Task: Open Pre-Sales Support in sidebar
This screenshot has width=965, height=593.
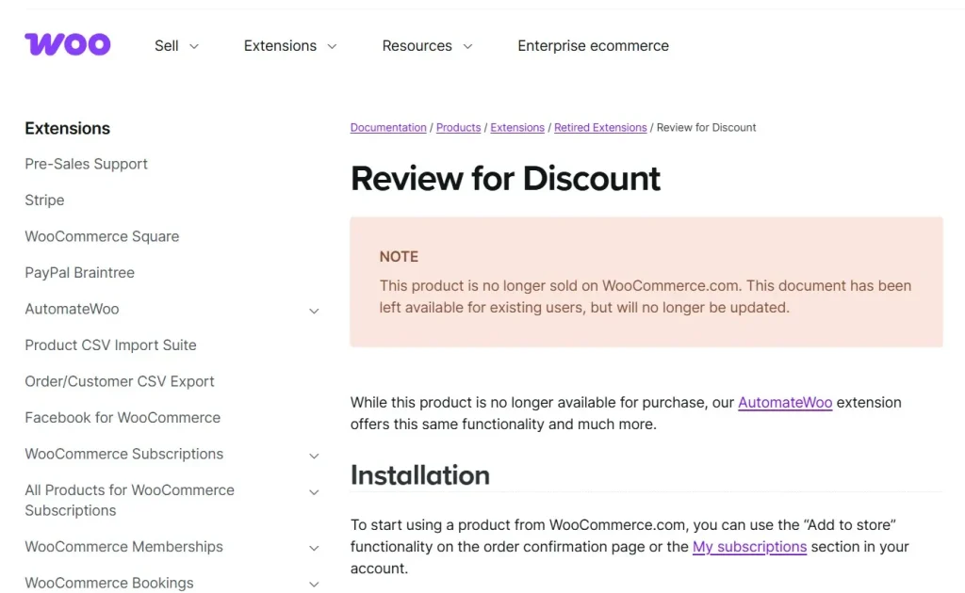Action: [x=86, y=164]
